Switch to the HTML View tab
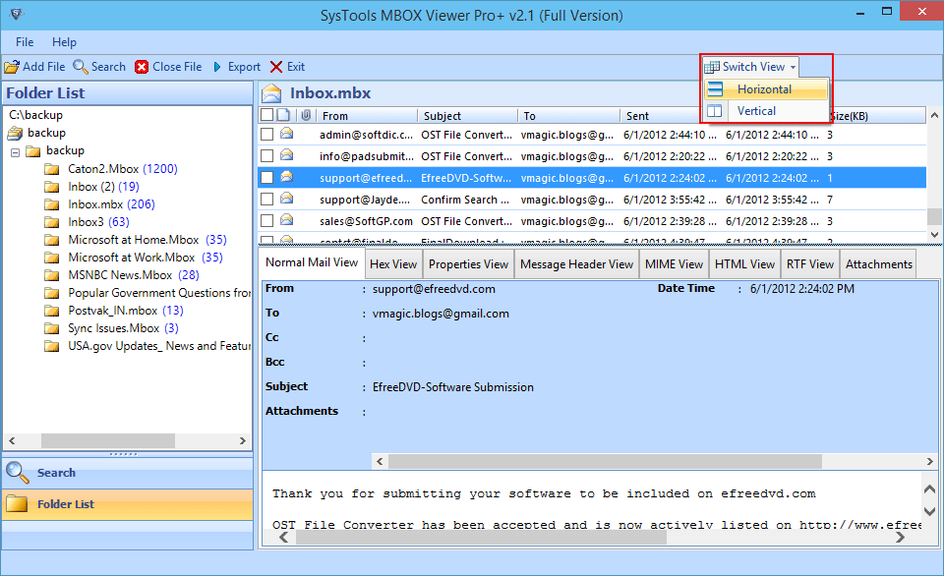Screen dimensions: 944x576 tap(744, 264)
